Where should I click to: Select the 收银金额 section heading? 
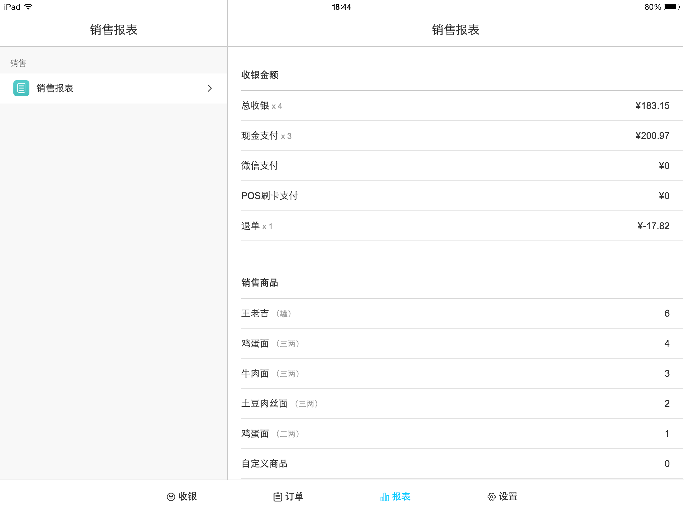(260, 75)
